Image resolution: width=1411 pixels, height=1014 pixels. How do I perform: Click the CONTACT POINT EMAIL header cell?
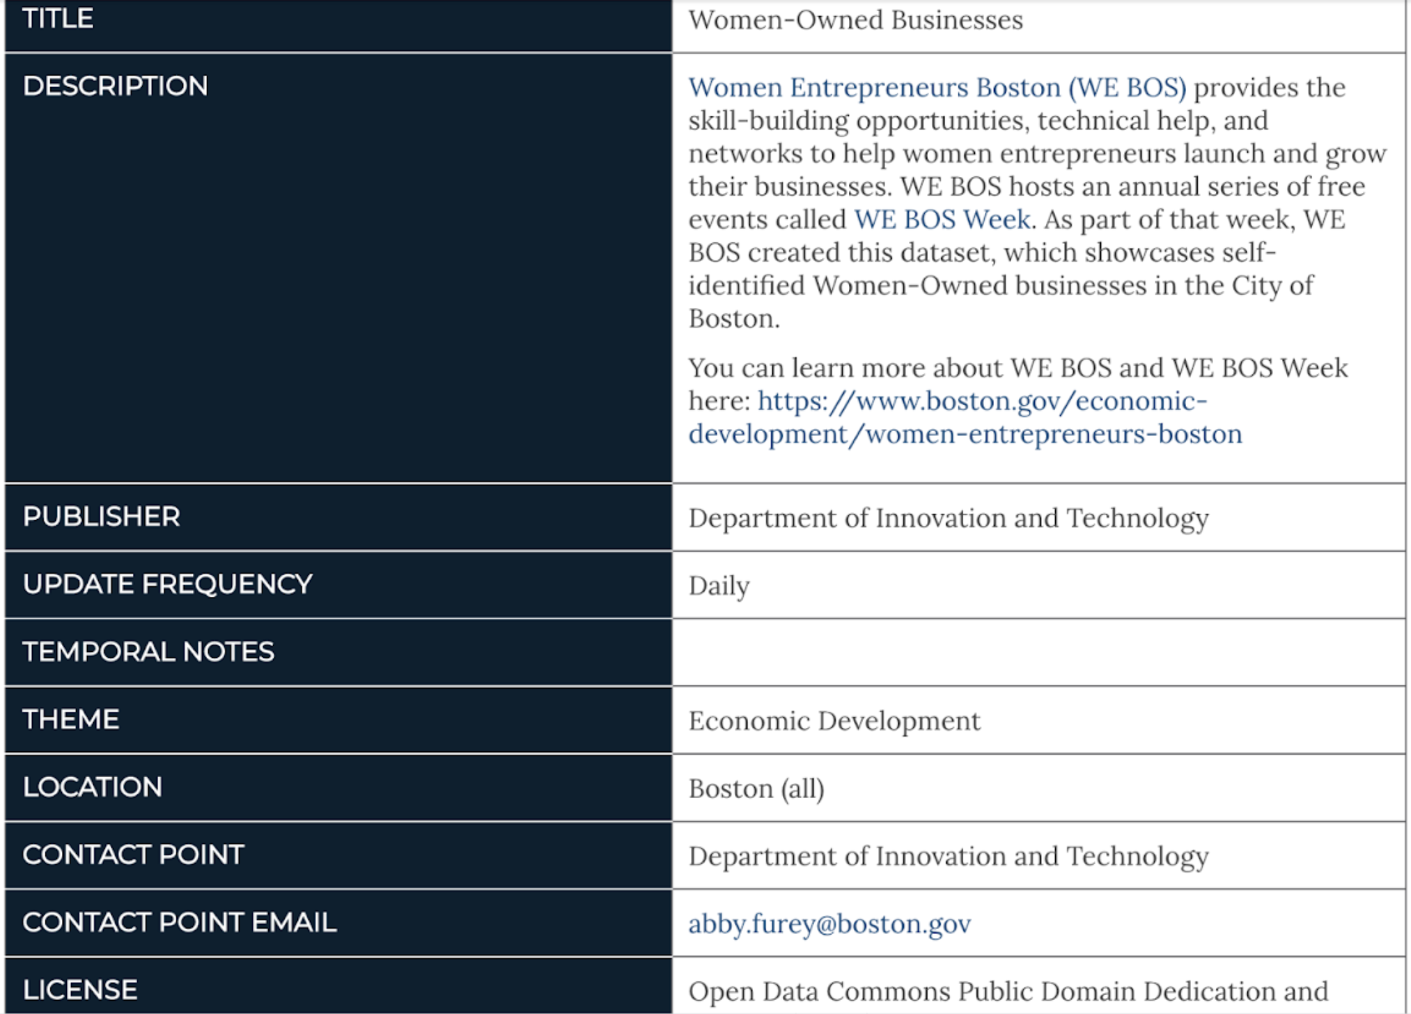pyautogui.click(x=179, y=922)
